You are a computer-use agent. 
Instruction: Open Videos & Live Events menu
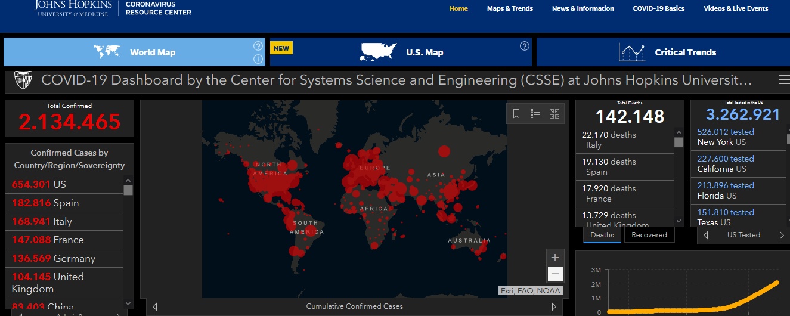point(736,8)
